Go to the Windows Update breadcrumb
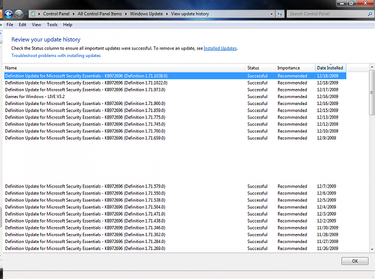 pos(146,14)
